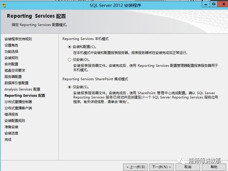Maximize the SQL Server 2012 setup window
Screen dimensions: 228x171
click(214, 5)
